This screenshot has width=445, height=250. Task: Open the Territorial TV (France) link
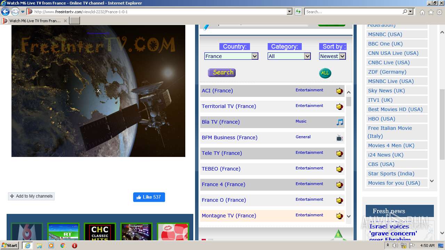(x=229, y=106)
